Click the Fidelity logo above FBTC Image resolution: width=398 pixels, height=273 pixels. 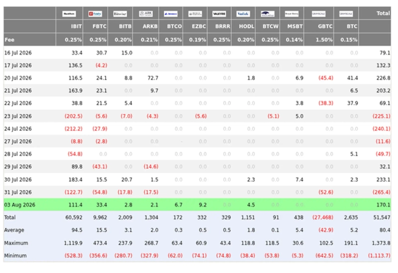click(95, 14)
